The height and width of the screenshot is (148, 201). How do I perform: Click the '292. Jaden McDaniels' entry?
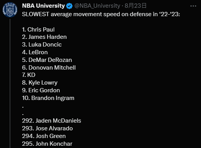point(52,121)
